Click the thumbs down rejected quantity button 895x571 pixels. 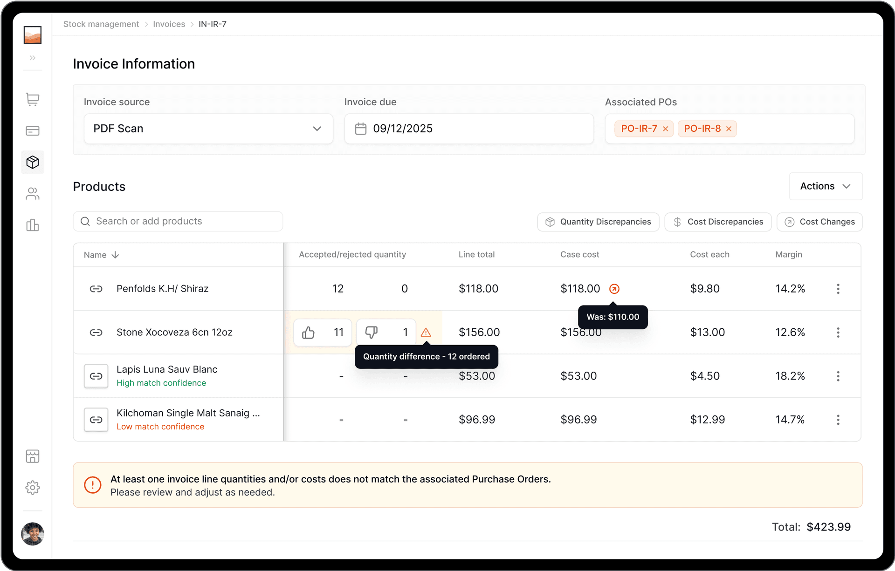tap(372, 333)
